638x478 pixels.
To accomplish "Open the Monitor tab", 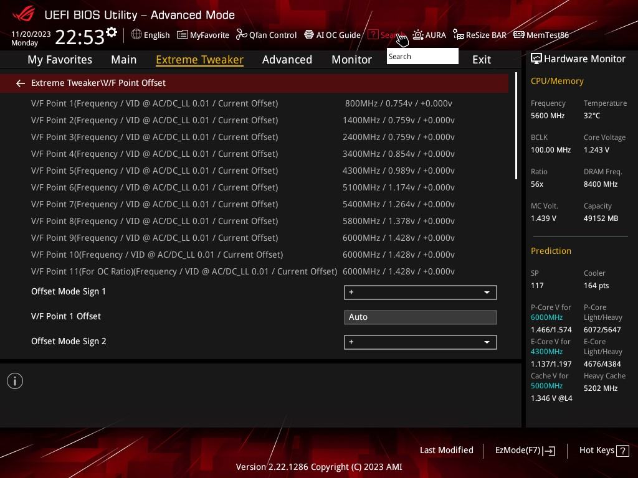I will [351, 60].
